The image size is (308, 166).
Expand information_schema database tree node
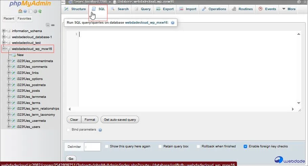(x=4, y=31)
